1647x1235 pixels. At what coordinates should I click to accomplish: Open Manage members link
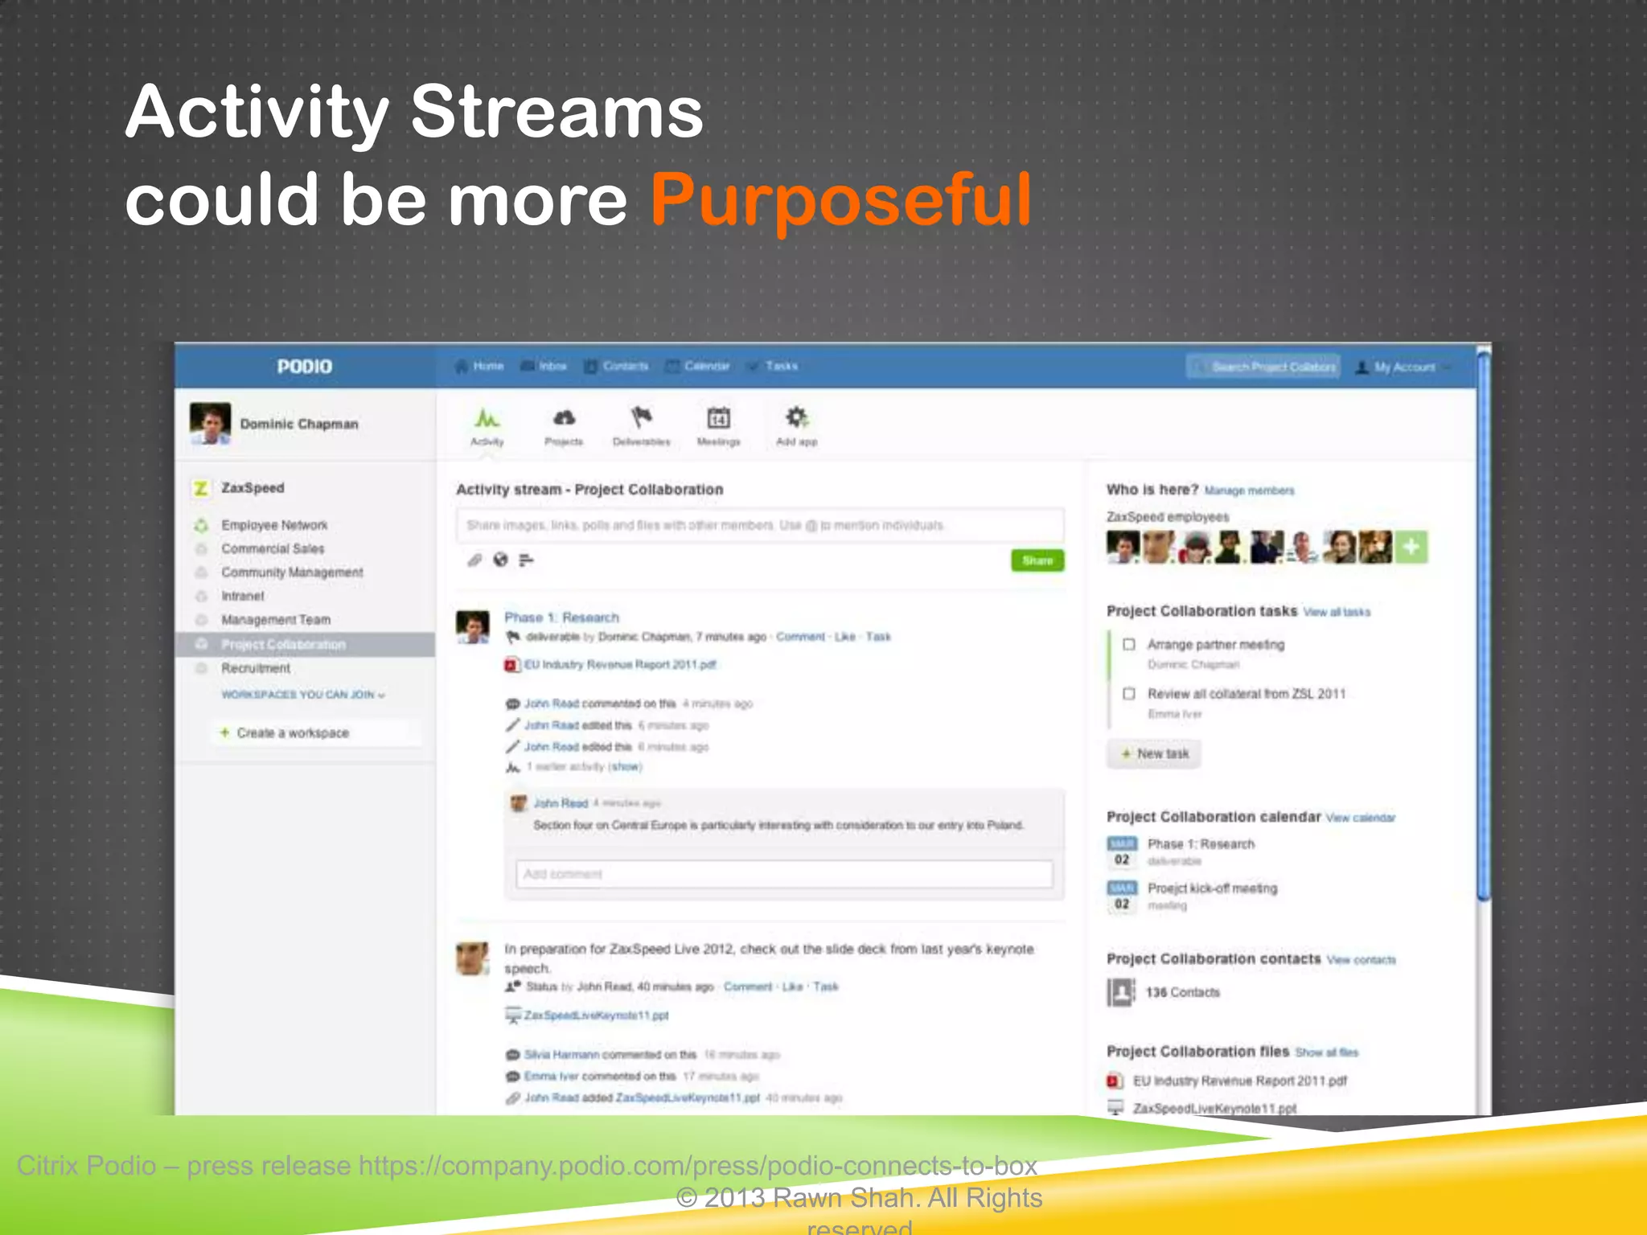pyautogui.click(x=1250, y=490)
